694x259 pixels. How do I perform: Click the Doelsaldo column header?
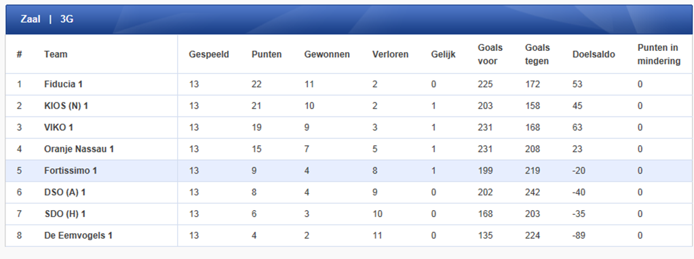pos(594,54)
